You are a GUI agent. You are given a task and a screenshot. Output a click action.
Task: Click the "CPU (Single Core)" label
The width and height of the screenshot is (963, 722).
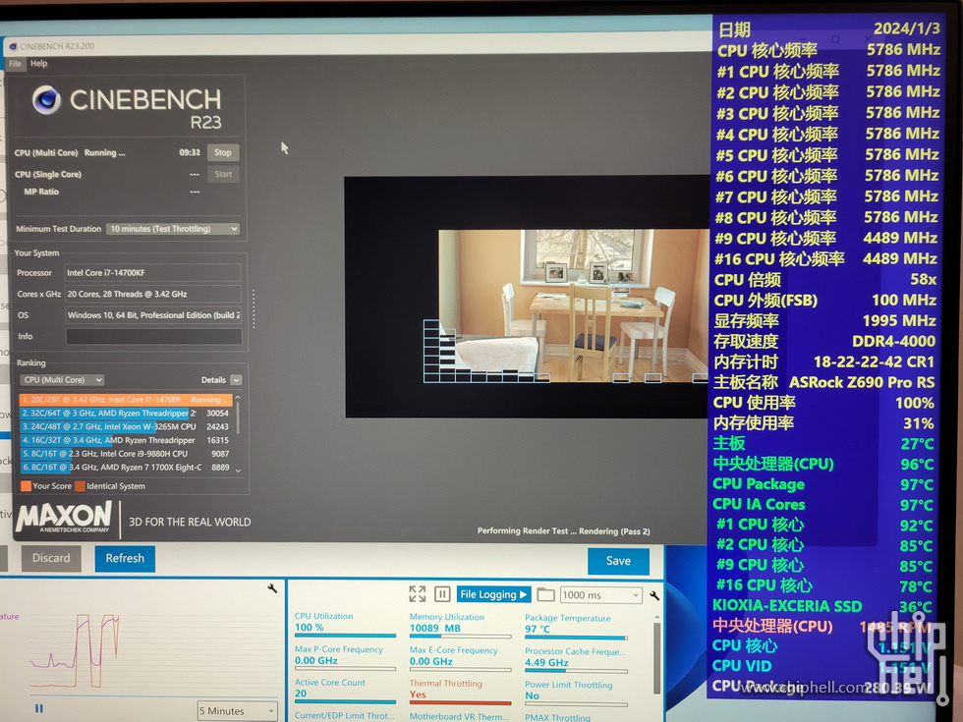pyautogui.click(x=48, y=175)
